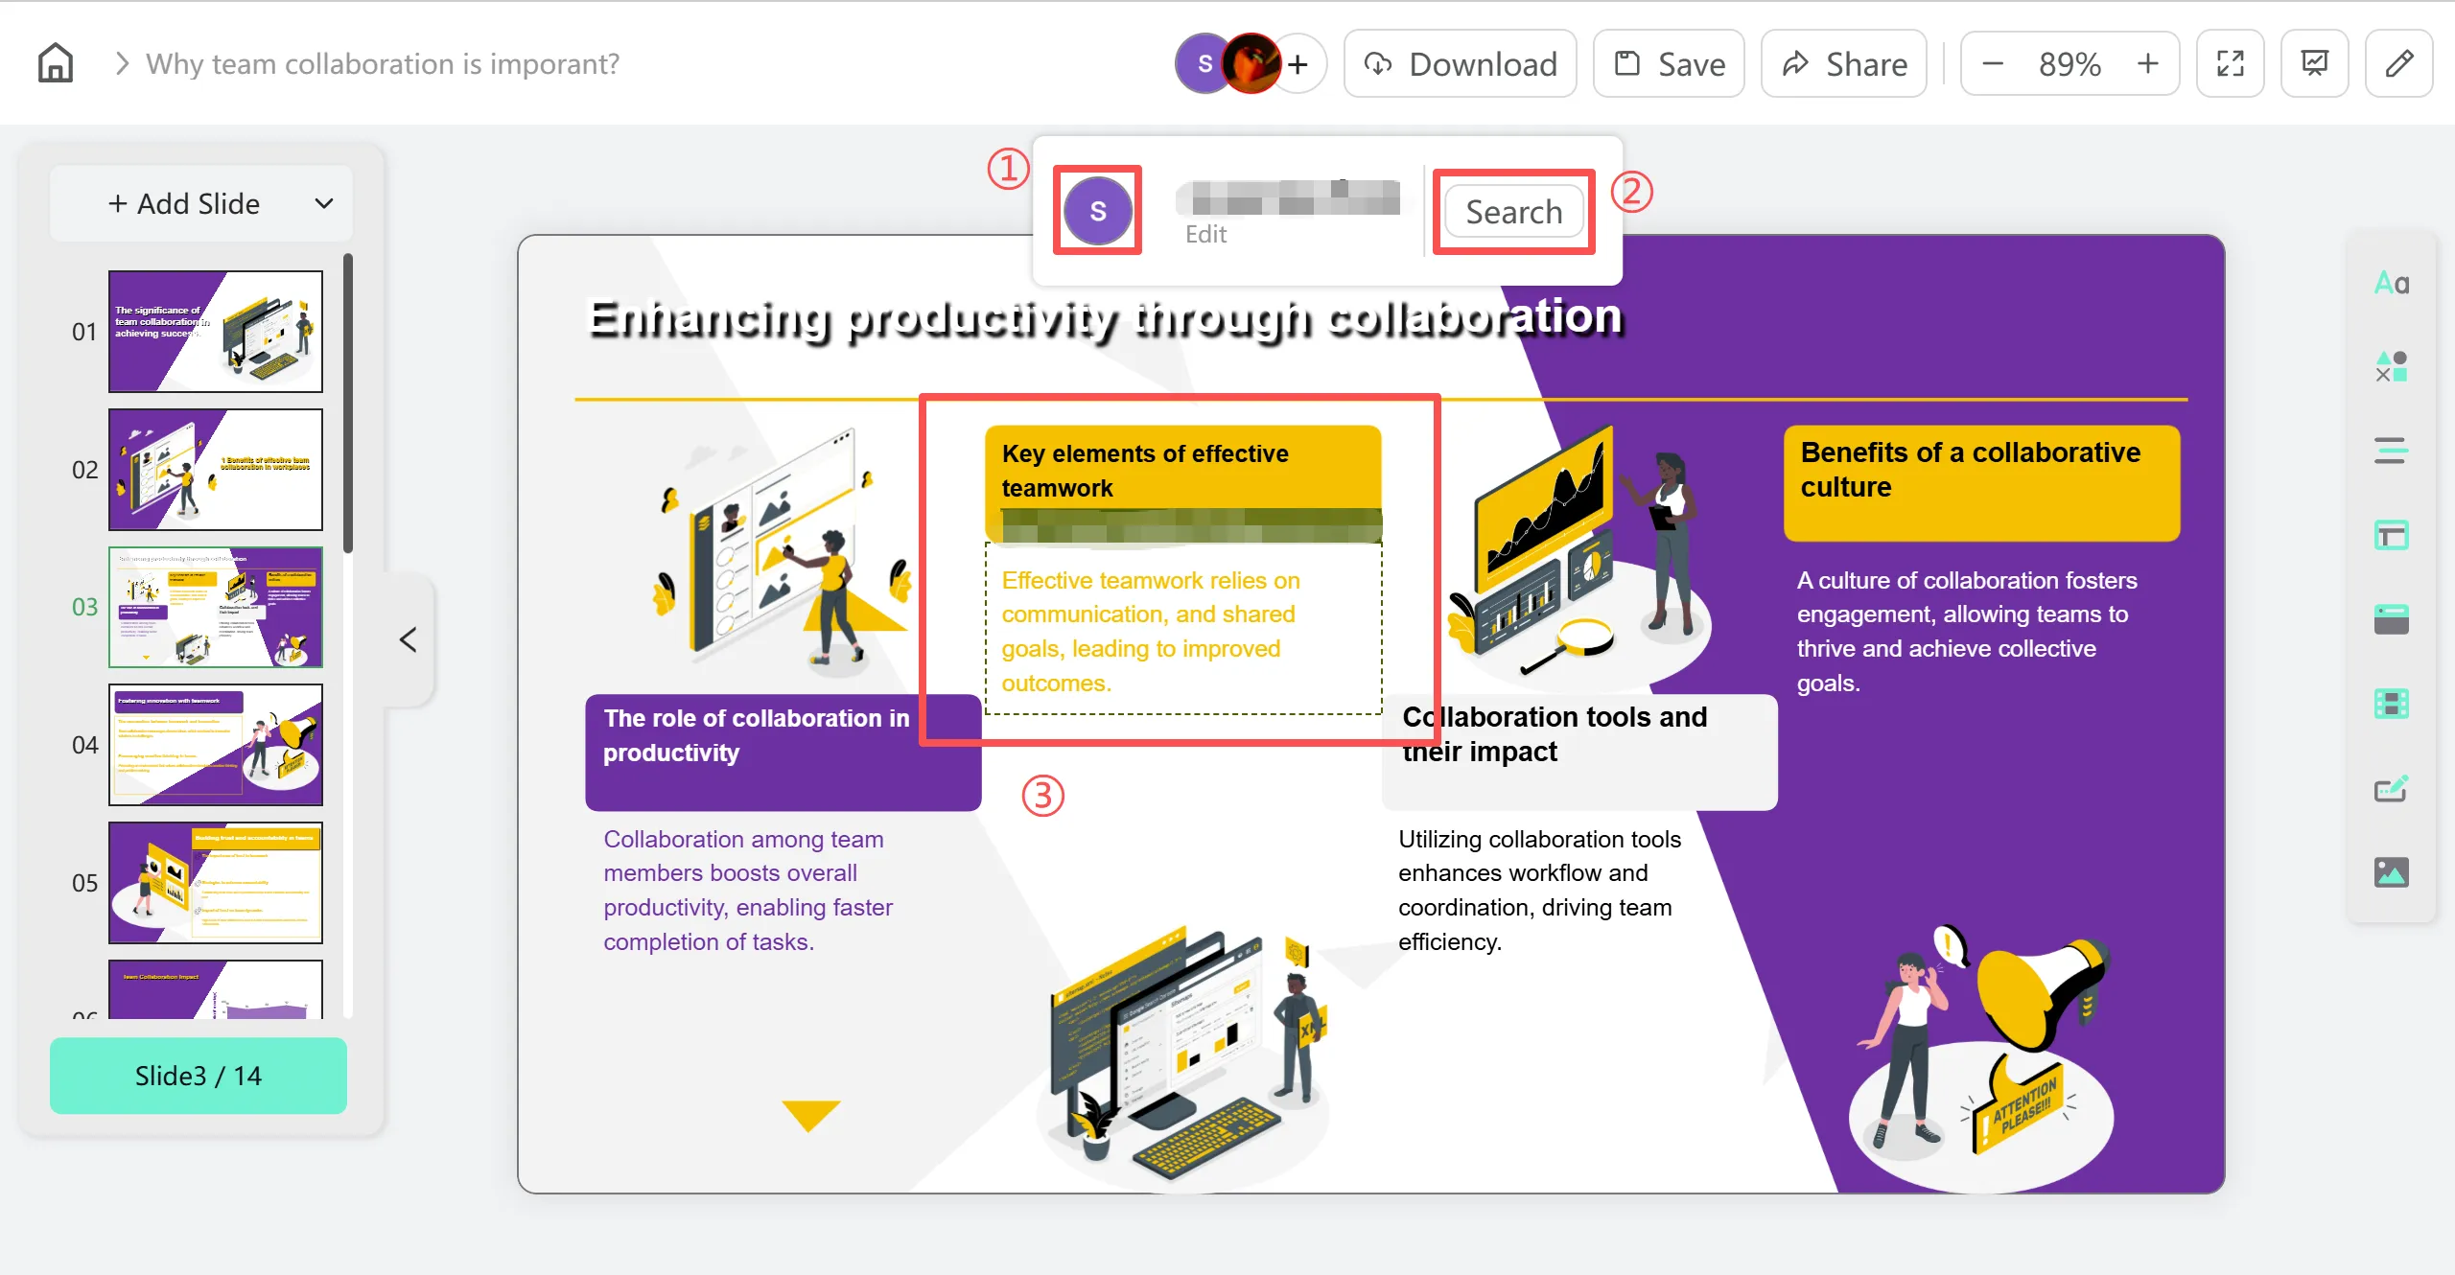Click the breadcrumb chevron near title
2455x1275 pixels.
tap(122, 64)
